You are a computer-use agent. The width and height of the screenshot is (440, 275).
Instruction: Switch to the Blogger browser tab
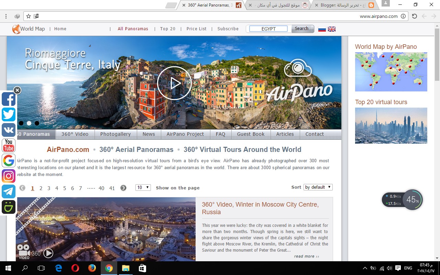tap(344, 5)
